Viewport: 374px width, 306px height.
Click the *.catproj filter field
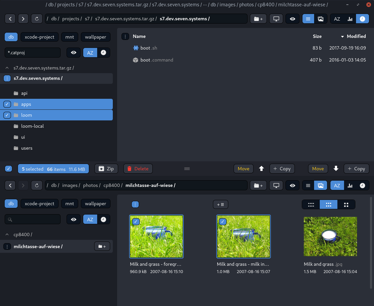click(33, 53)
